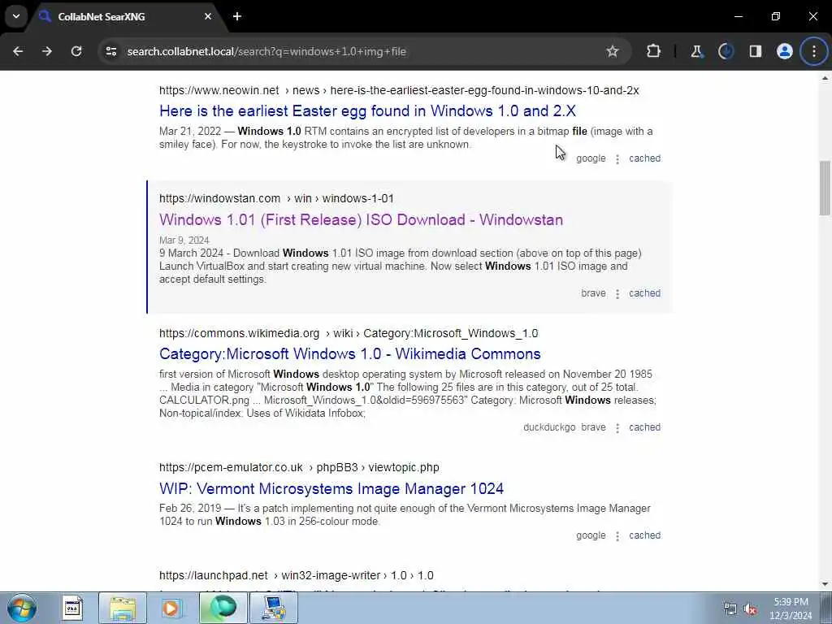Open Chrome's three-dot menu

point(814,51)
